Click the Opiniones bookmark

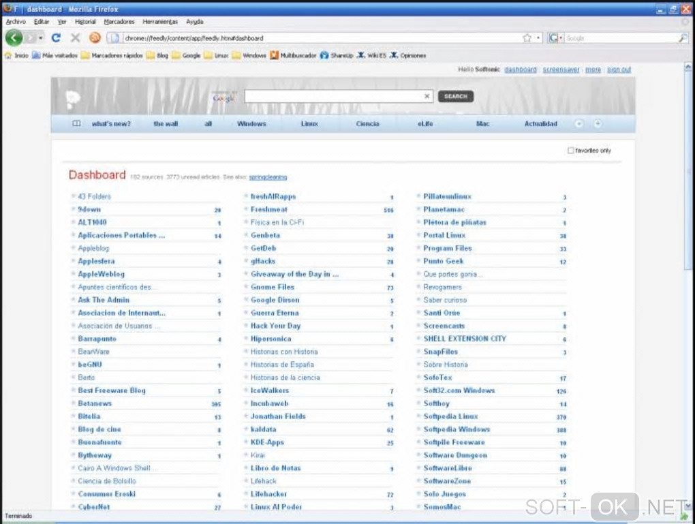pyautogui.click(x=407, y=55)
